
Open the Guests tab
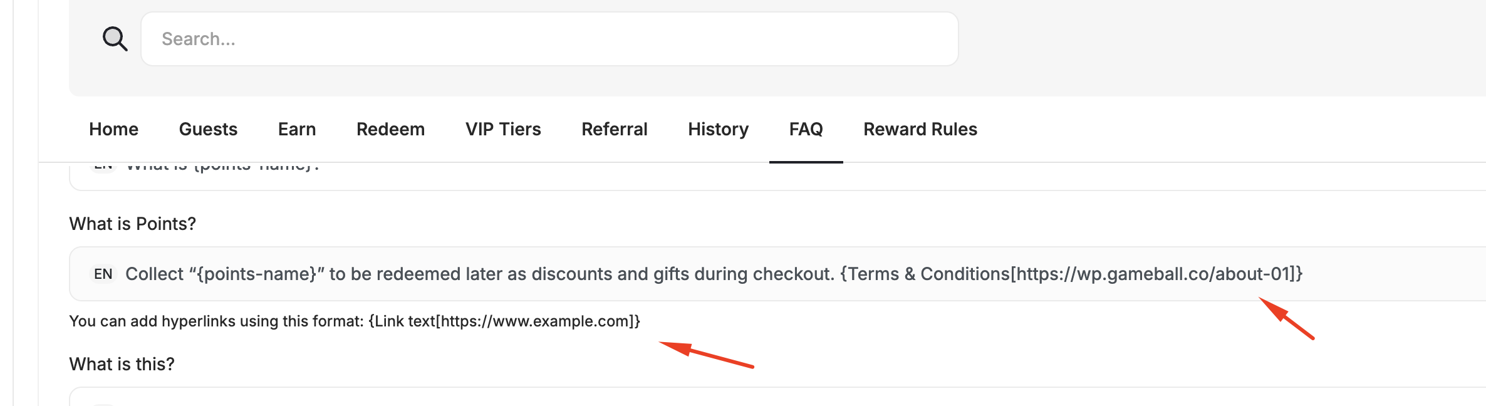208,130
